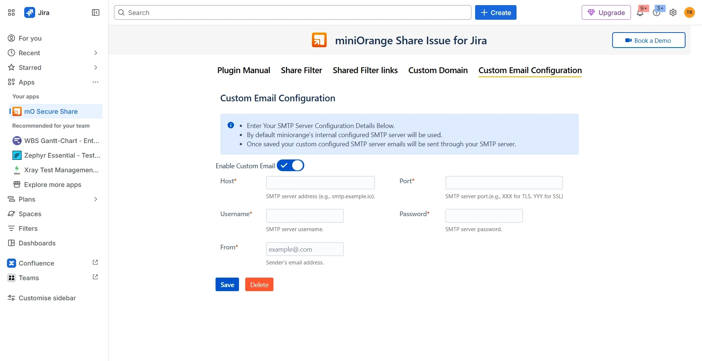Open the settings gear icon
Viewport: 702px width, 361px height.
click(673, 13)
